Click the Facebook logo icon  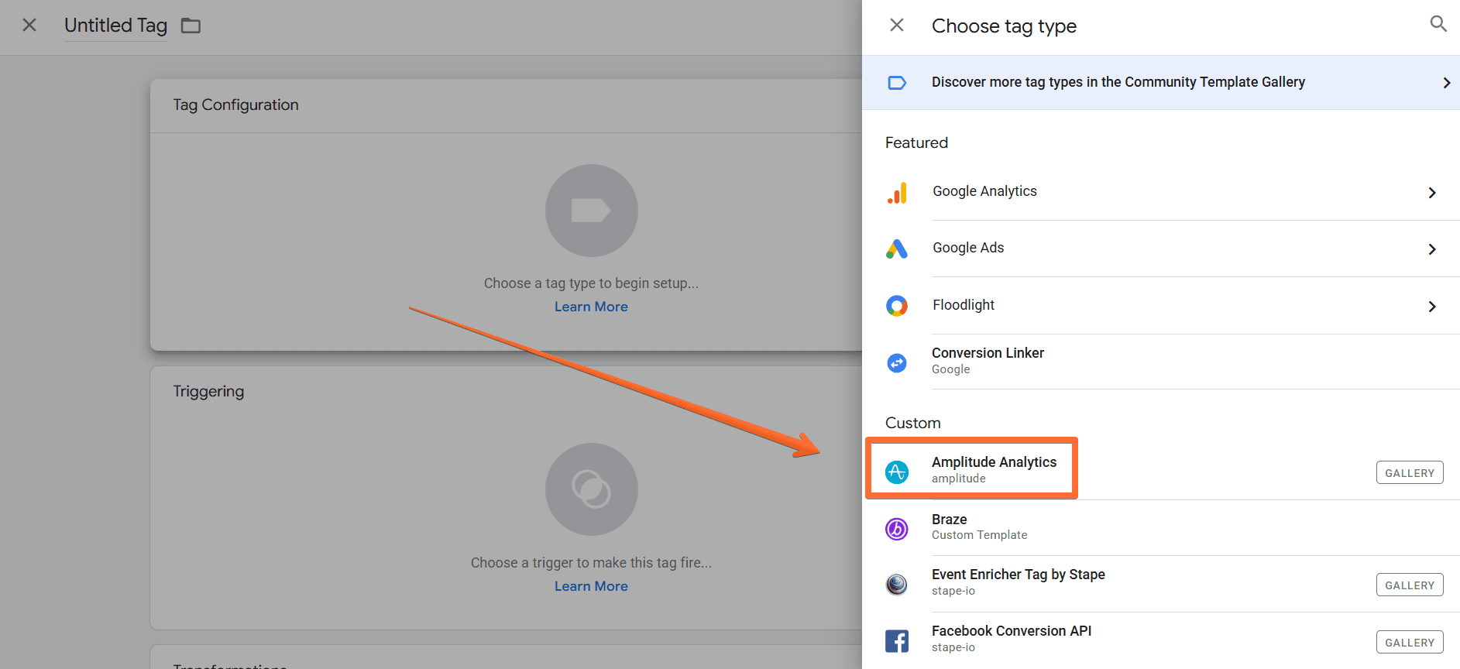[897, 641]
